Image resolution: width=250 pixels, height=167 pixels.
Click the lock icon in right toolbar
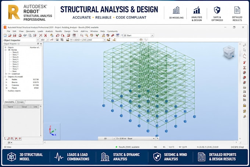244,105
